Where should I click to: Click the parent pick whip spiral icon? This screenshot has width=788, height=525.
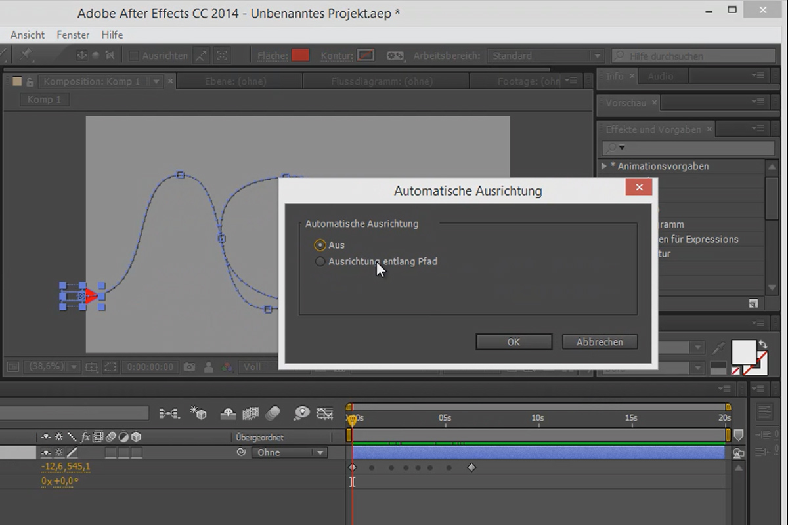(x=241, y=452)
